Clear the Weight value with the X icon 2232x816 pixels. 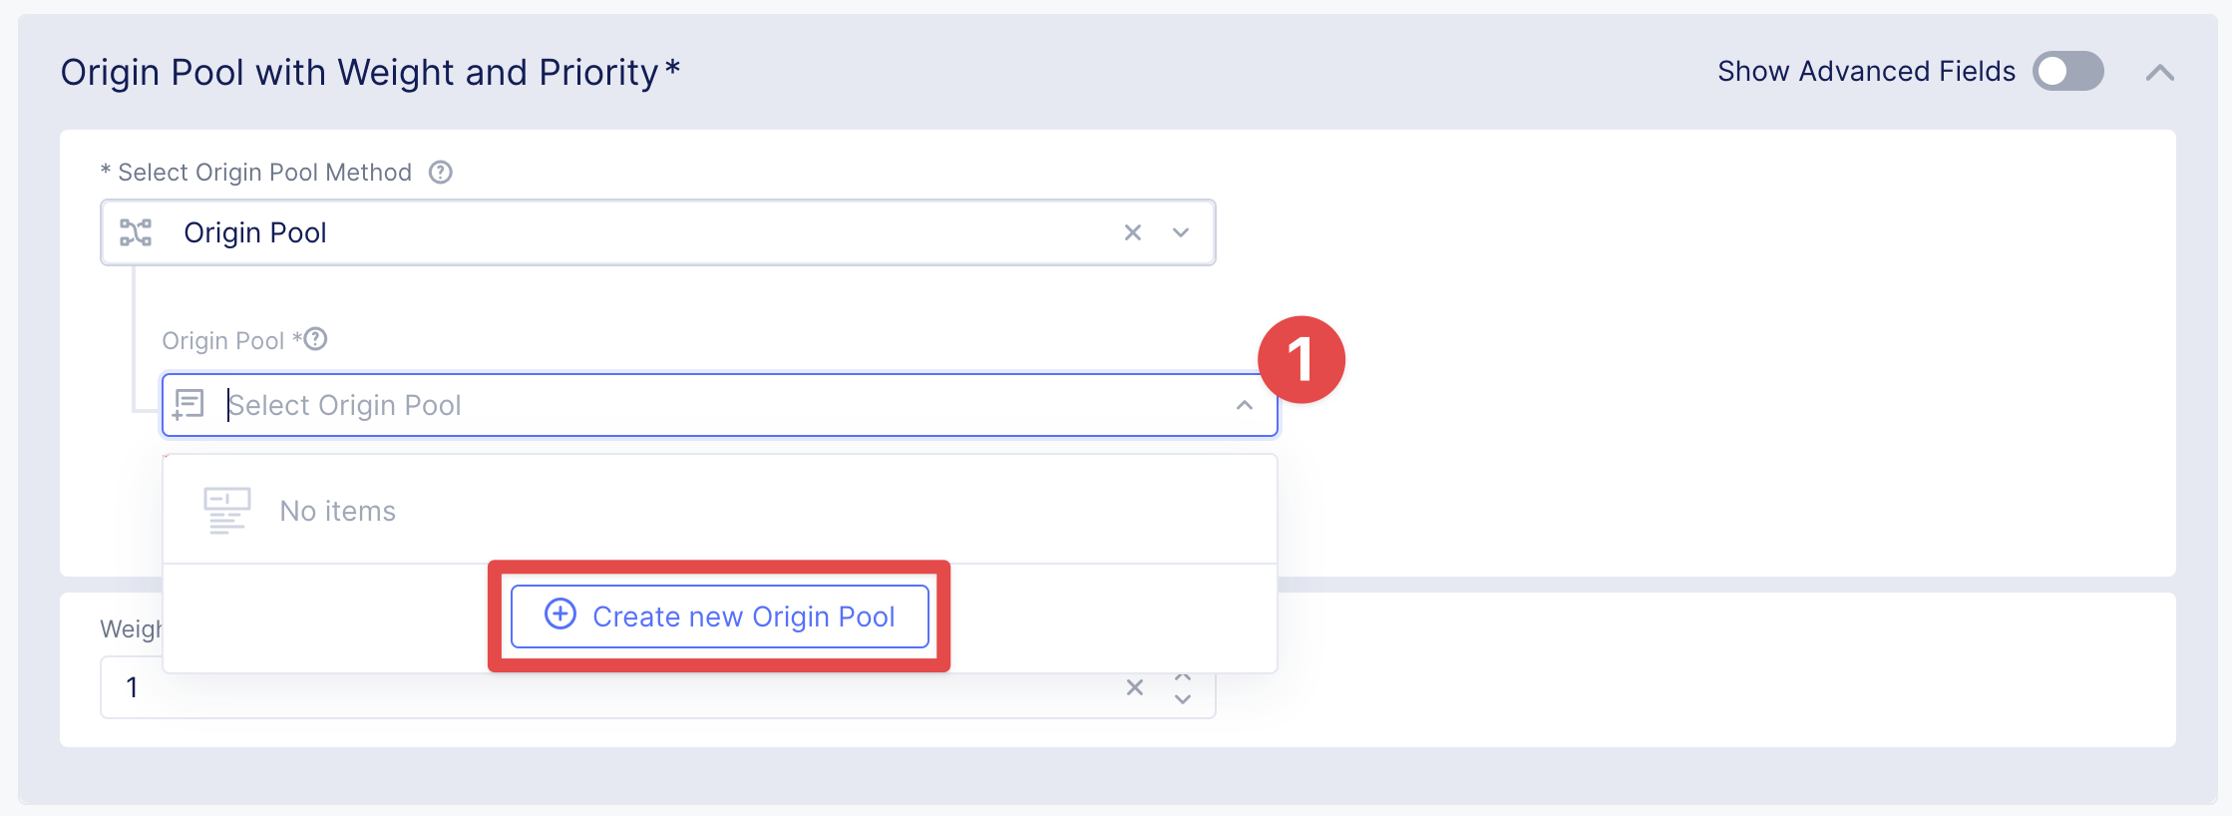1135,687
